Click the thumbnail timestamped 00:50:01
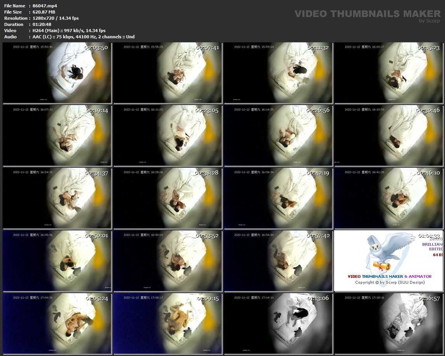Viewport: 445px width, 356px height. tap(57, 261)
